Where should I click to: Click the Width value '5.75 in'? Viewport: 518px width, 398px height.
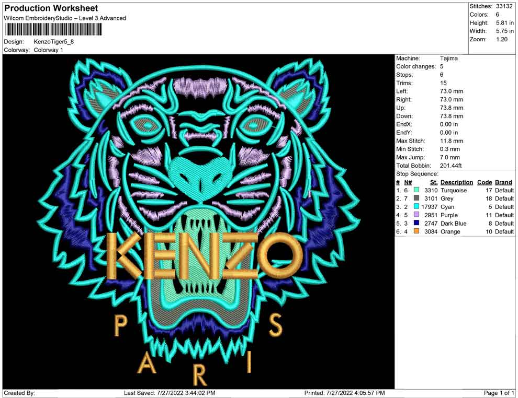coord(505,31)
